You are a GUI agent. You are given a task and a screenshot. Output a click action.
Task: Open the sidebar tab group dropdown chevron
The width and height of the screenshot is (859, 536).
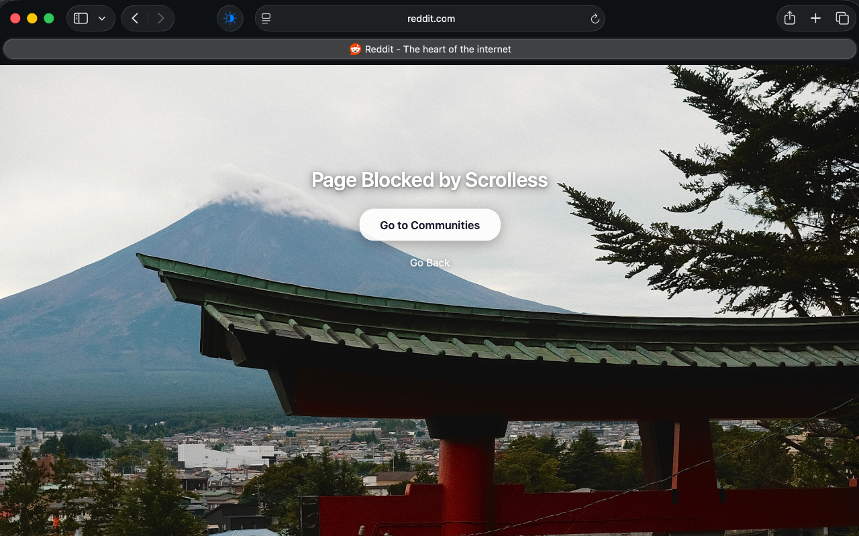[x=102, y=19]
